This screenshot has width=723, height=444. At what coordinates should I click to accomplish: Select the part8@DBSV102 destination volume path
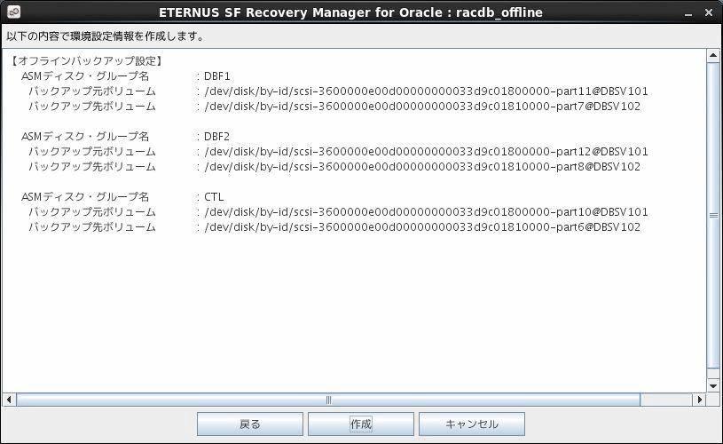point(422,167)
